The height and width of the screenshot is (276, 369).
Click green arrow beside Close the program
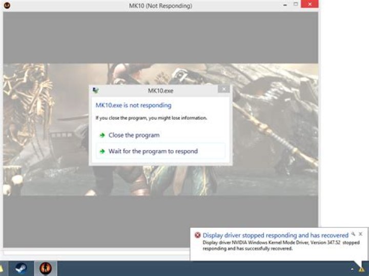pos(102,135)
